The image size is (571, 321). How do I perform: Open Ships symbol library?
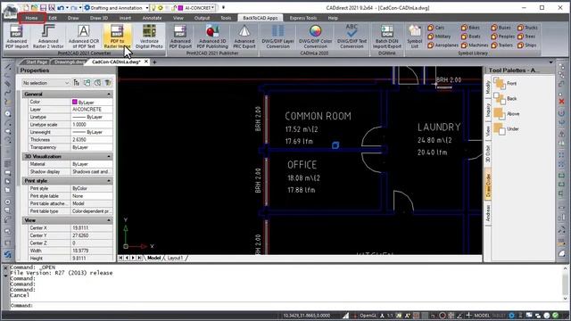[x=527, y=45]
